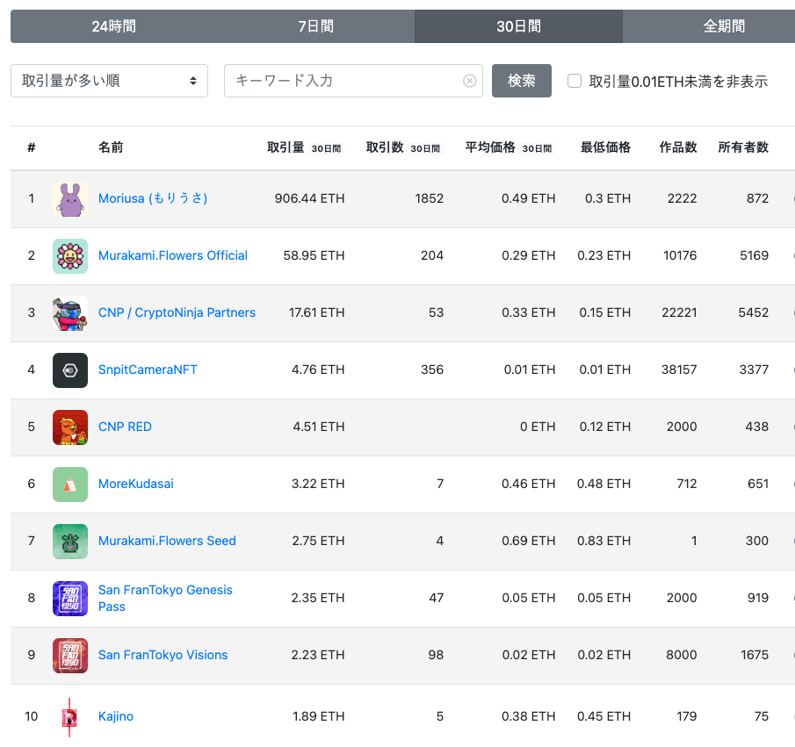Click the 22221 item count cell
795x747 pixels.
click(679, 312)
